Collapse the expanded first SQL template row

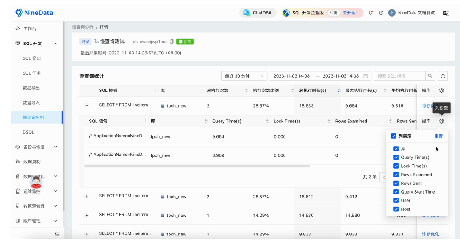[87, 106]
